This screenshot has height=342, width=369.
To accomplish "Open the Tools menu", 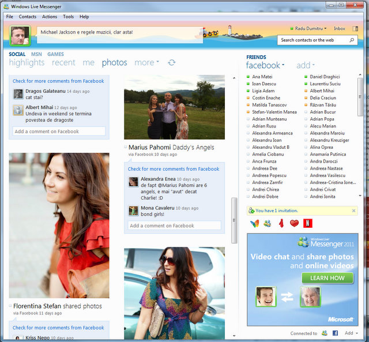I will coord(68,17).
